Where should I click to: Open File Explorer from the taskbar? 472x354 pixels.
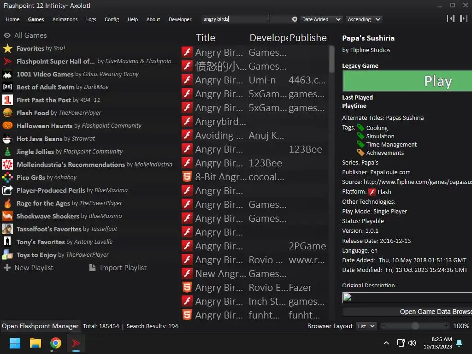pyautogui.click(x=35, y=343)
